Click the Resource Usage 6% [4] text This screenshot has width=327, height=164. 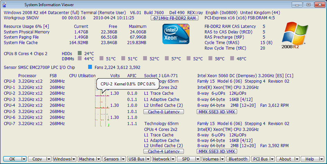click(x=27, y=27)
